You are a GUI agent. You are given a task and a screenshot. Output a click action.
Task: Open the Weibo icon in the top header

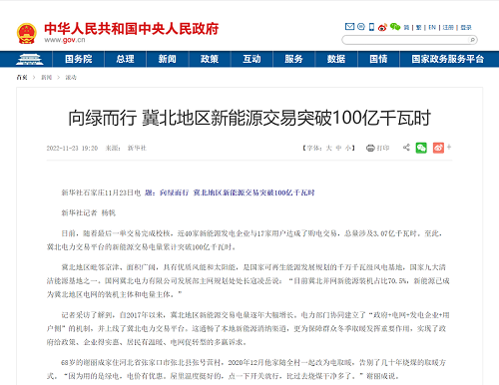[x=382, y=27]
